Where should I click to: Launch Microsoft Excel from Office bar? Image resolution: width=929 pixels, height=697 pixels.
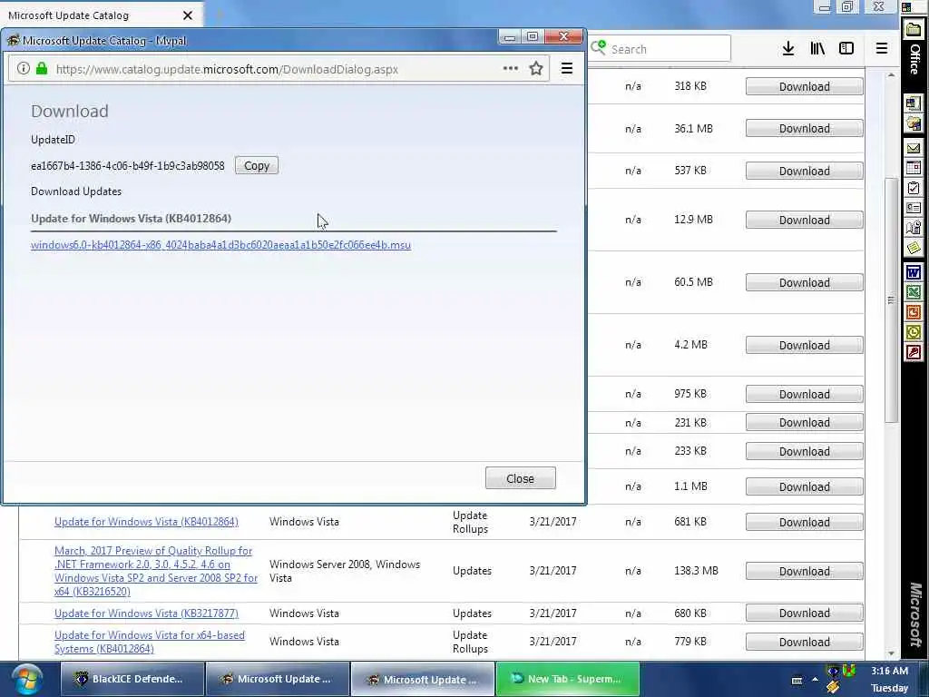(x=913, y=293)
